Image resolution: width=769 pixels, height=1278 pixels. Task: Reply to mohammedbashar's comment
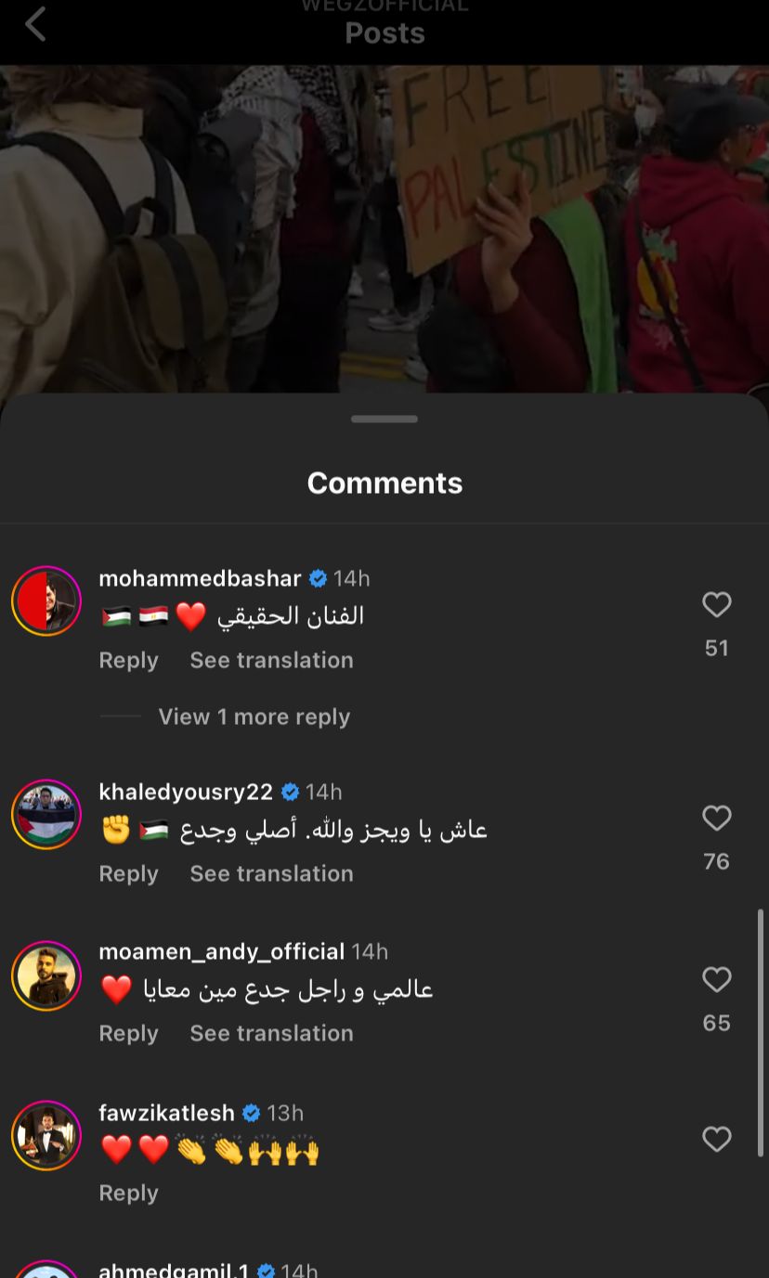coord(128,660)
